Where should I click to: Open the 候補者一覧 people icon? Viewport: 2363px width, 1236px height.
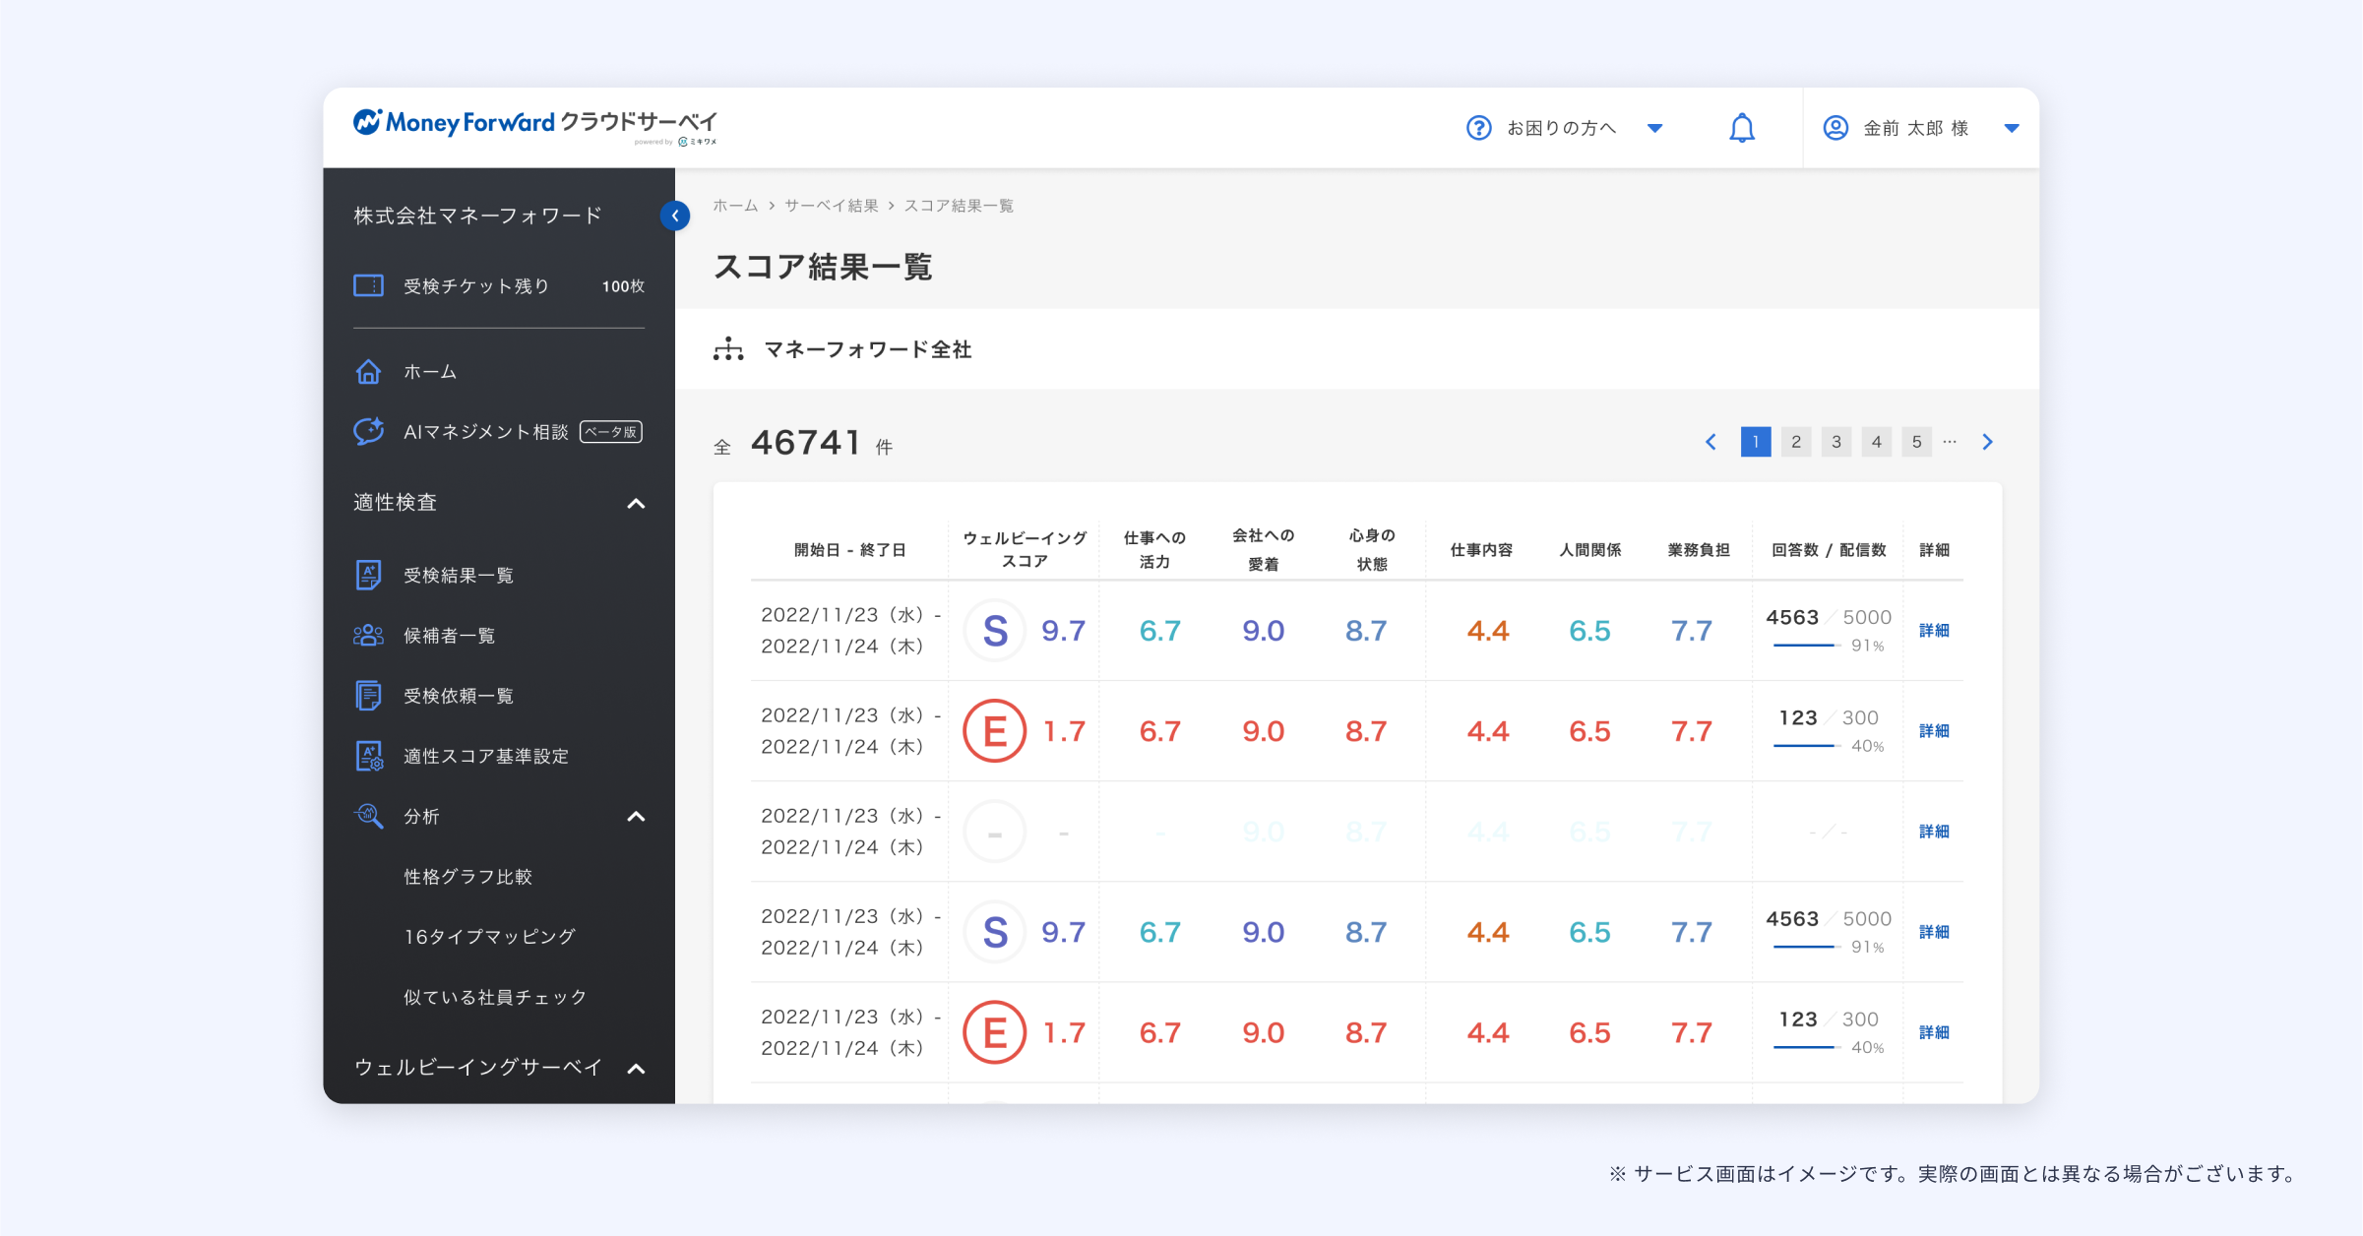(368, 635)
